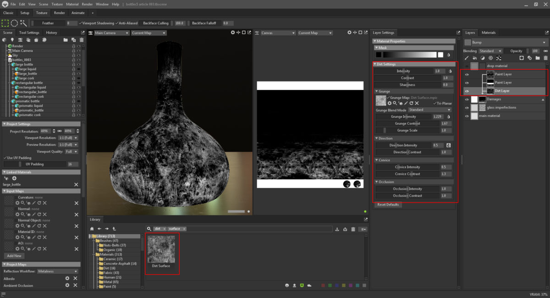Open the Grunge Map settings gear icon
The width and height of the screenshot is (550, 298).
coord(390,103)
